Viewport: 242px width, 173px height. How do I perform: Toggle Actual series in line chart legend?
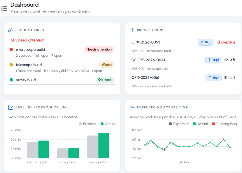tap(200, 124)
